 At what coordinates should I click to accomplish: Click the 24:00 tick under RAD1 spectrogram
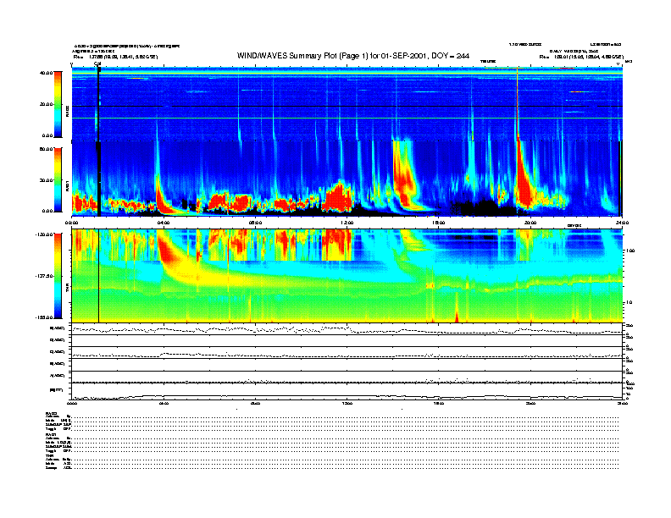(x=622, y=223)
